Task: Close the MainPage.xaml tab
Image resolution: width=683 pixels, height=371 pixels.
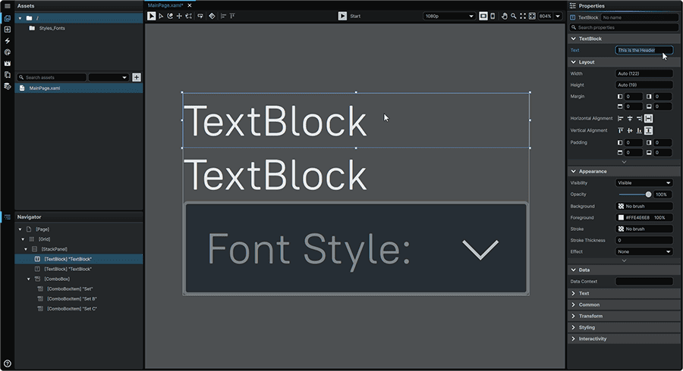Action: coord(190,5)
